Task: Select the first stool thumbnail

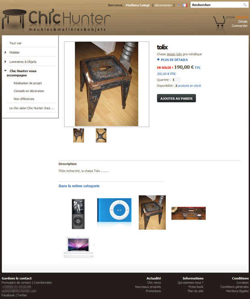Action: tap(79, 135)
